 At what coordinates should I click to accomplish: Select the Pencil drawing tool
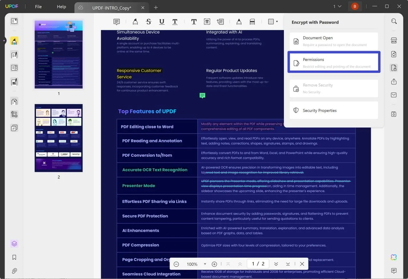[x=239, y=22]
